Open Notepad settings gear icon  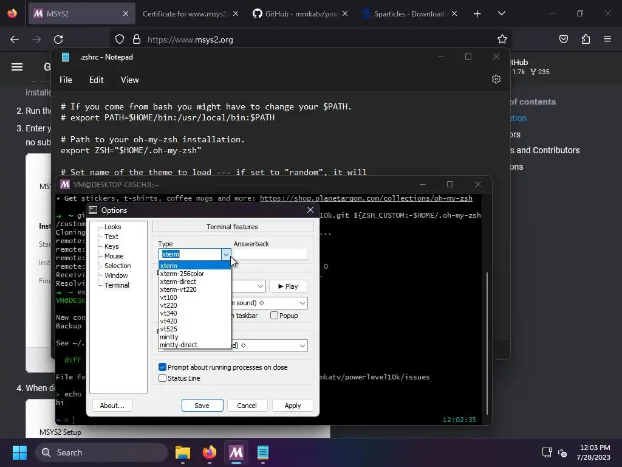[x=496, y=80]
